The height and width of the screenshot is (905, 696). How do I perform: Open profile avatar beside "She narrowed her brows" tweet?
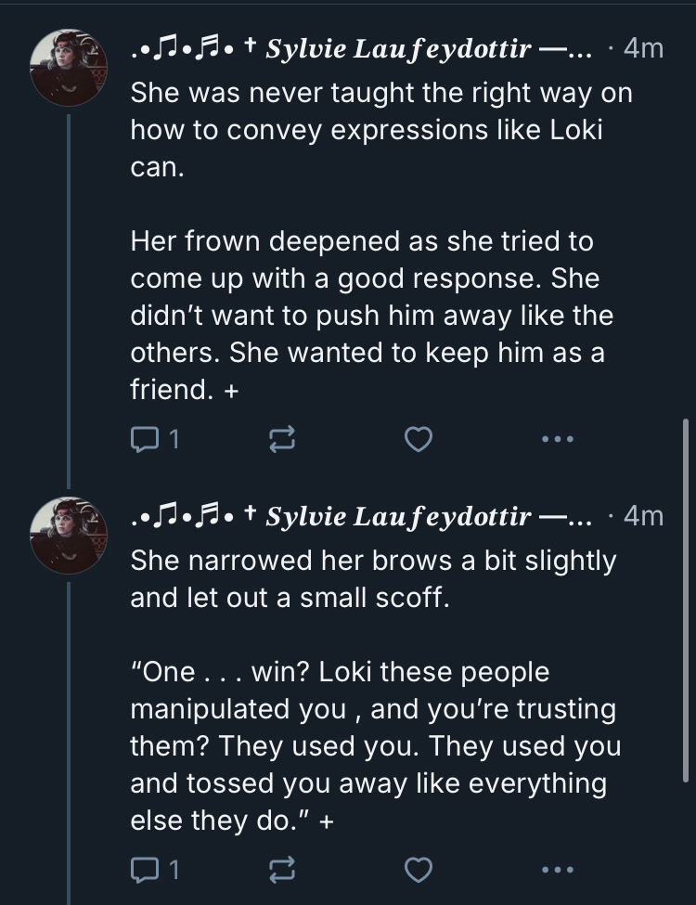point(70,534)
